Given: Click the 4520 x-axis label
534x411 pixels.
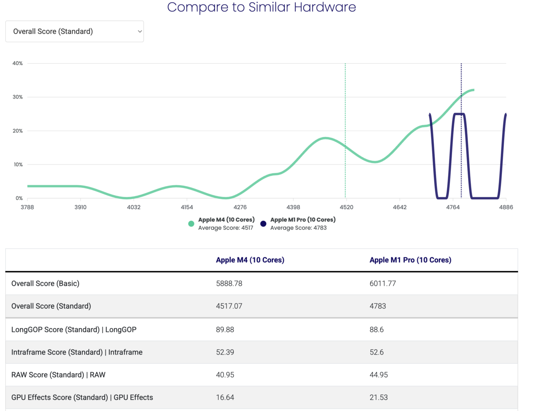Looking at the screenshot, I should pyautogui.click(x=347, y=207).
